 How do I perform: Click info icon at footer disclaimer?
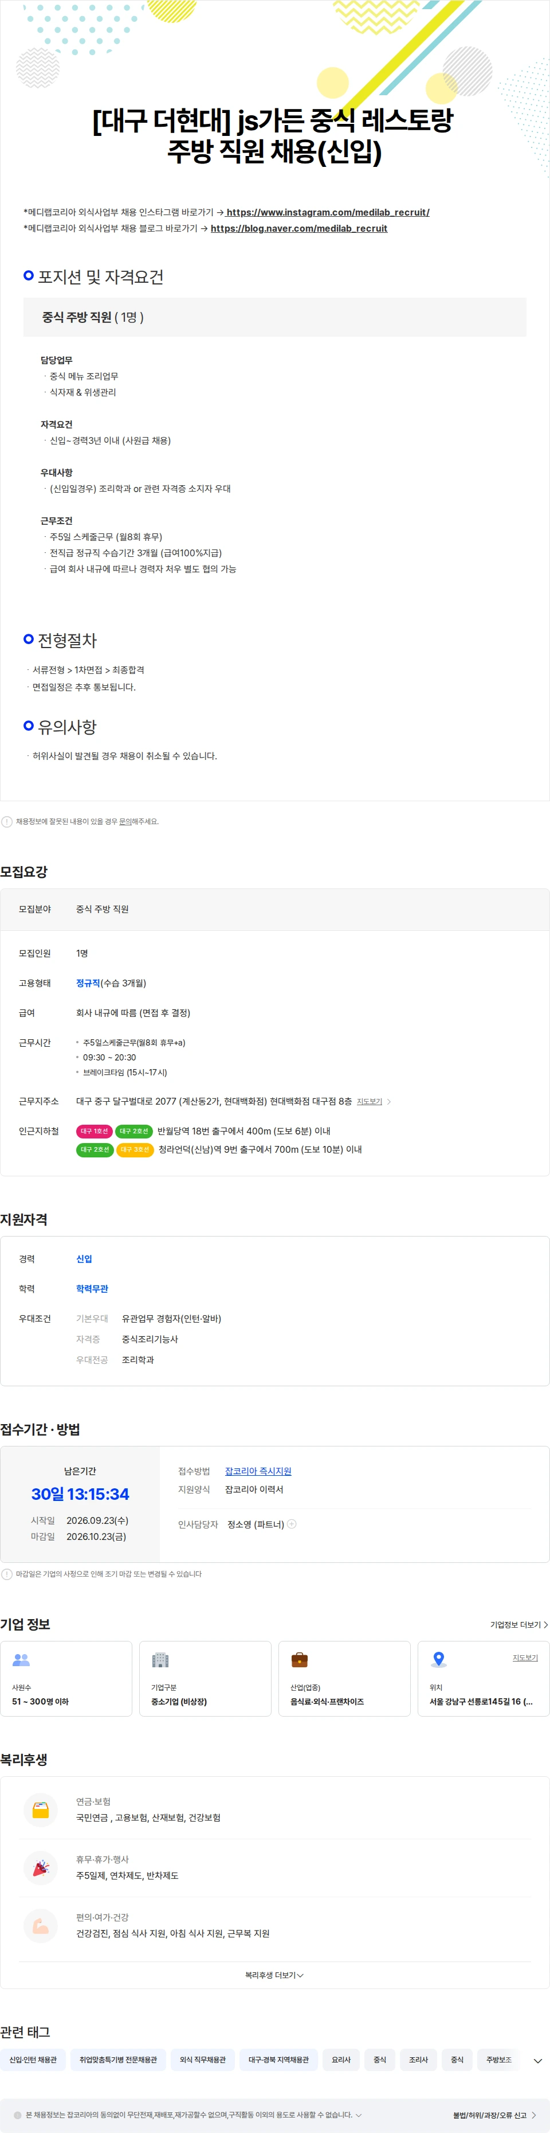tap(17, 2115)
